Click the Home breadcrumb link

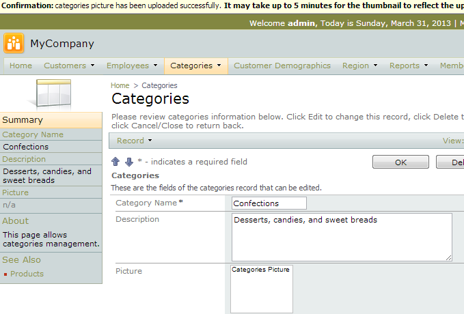[120, 85]
